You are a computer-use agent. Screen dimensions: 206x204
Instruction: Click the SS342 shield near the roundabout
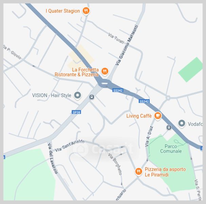(x=118, y=90)
